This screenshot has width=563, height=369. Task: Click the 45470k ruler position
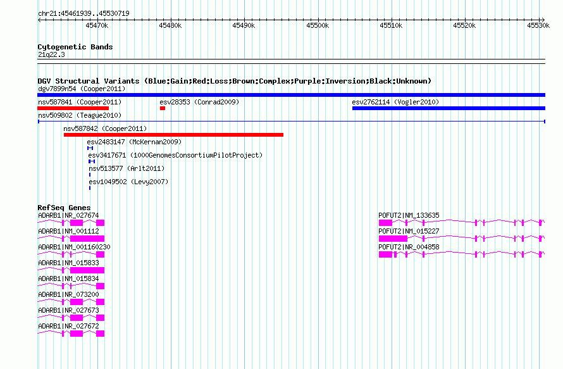click(97, 25)
